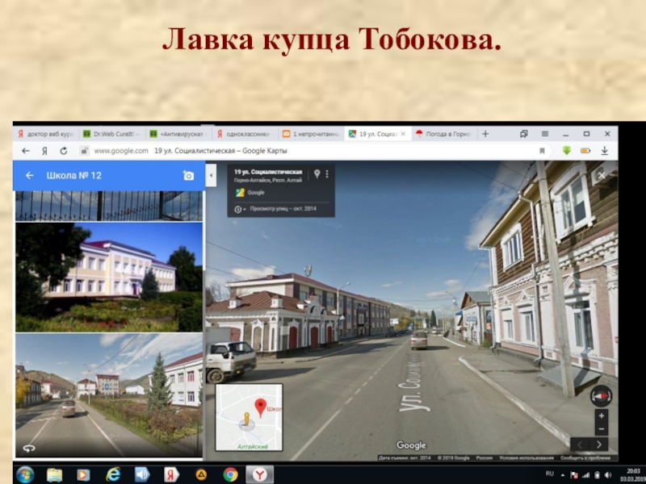Click the location pin icon in Street View card

click(317, 174)
